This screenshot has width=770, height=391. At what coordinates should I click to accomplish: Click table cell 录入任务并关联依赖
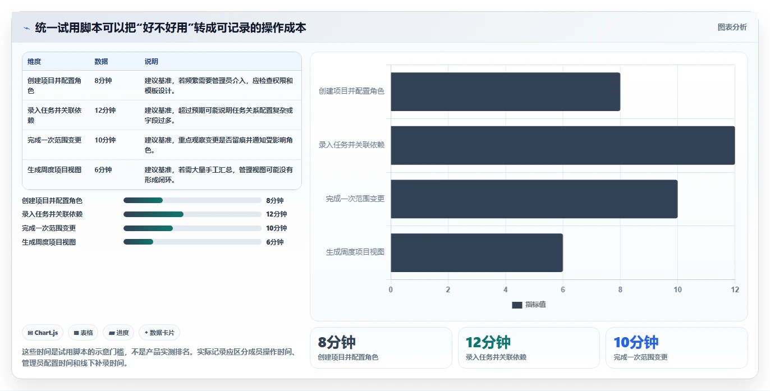[55, 115]
